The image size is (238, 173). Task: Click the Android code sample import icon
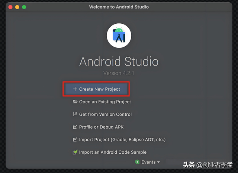pyautogui.click(x=75, y=152)
